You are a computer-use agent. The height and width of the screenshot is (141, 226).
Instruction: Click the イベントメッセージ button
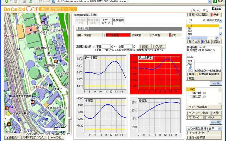(x=204, y=133)
